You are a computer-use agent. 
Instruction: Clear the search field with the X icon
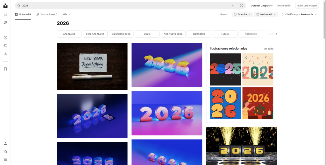coord(232,6)
